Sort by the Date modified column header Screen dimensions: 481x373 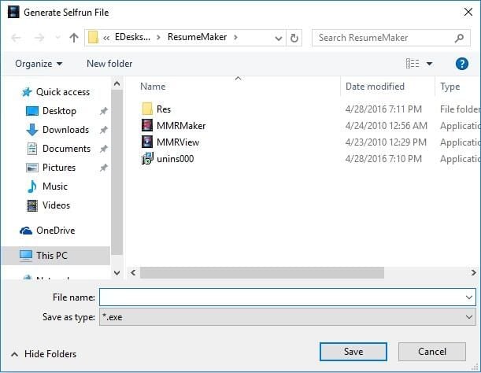[x=375, y=87]
